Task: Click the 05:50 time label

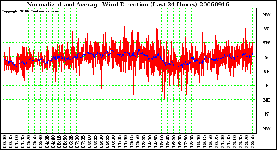Action: (x=65, y=142)
